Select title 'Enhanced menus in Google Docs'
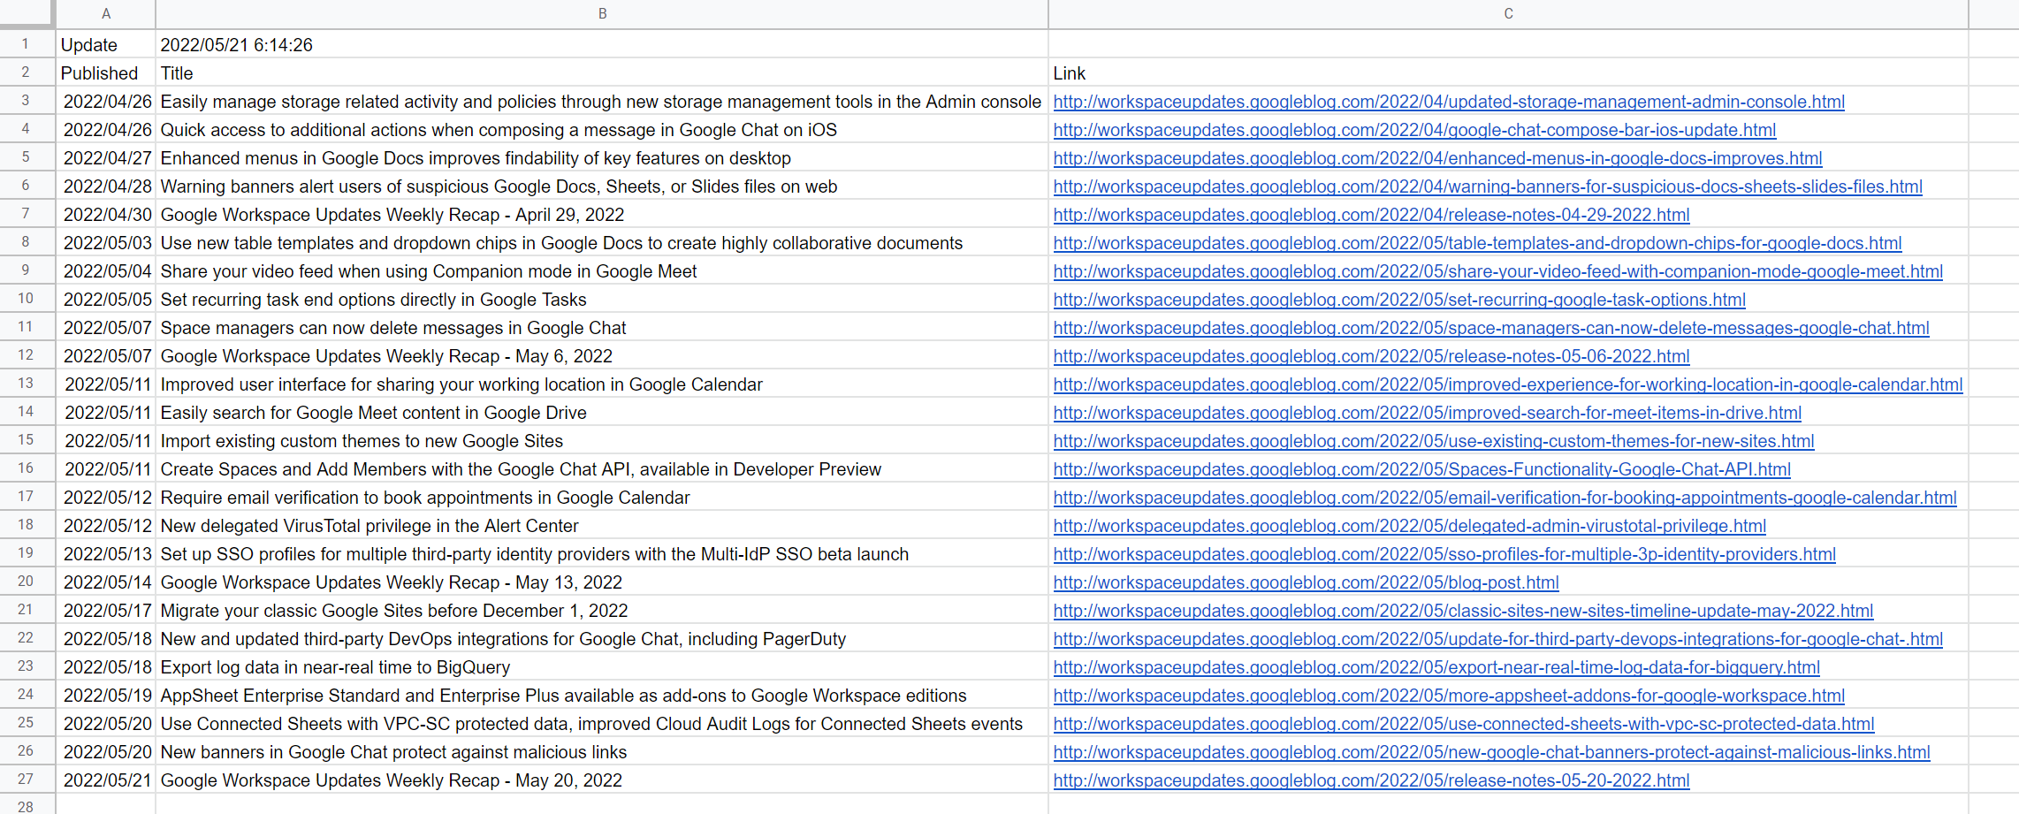Viewport: 2019px width, 814px height. pos(602,157)
